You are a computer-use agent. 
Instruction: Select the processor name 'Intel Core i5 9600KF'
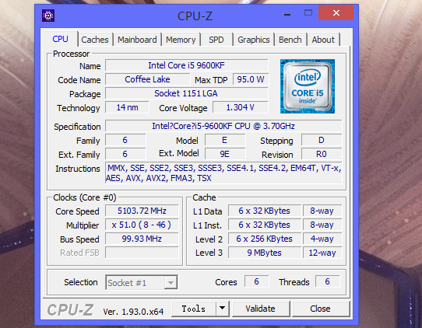(186, 65)
